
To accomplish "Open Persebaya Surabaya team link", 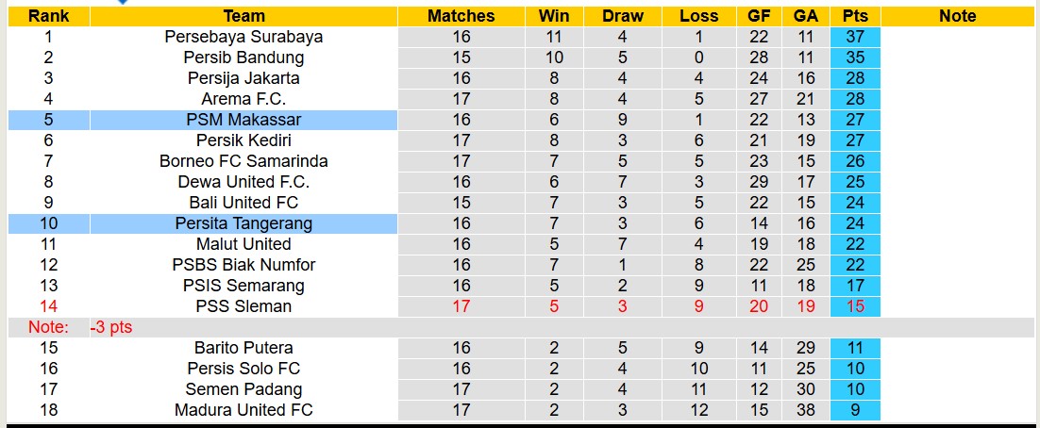I will 243,37.
